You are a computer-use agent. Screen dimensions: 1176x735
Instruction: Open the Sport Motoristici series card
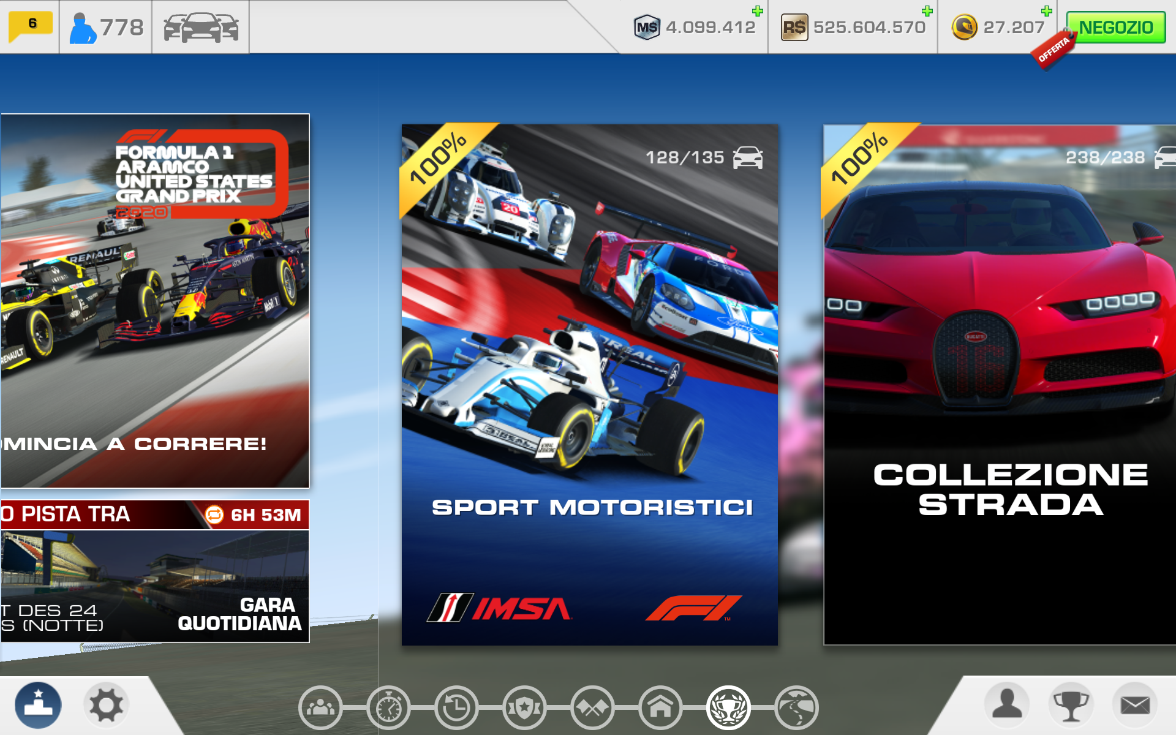(589, 385)
